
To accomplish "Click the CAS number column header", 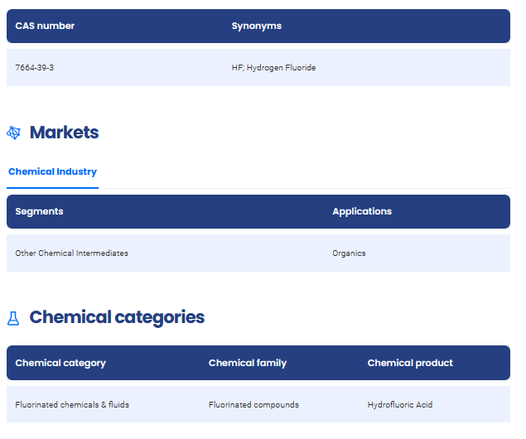I will coord(45,26).
